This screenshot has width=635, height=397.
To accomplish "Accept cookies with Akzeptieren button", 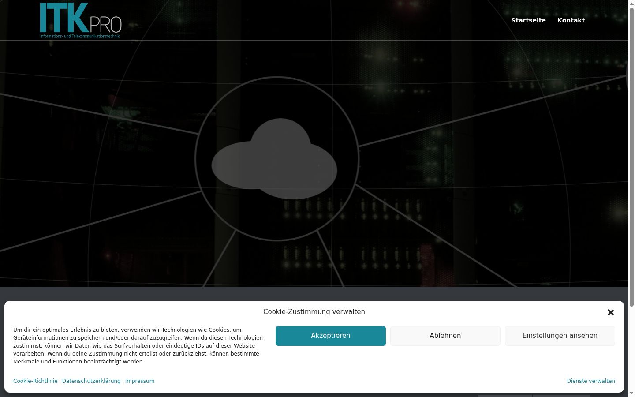I will point(331,336).
